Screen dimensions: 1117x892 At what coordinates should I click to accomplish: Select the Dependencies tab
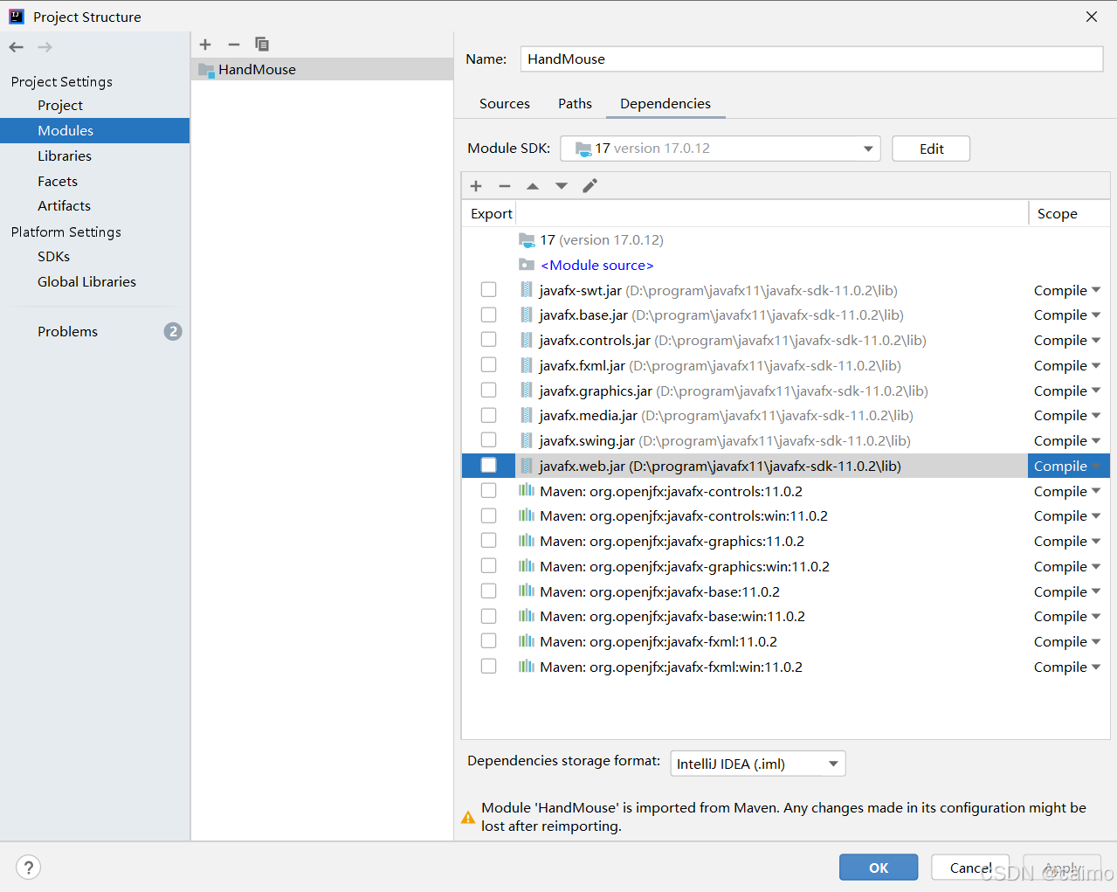(665, 103)
